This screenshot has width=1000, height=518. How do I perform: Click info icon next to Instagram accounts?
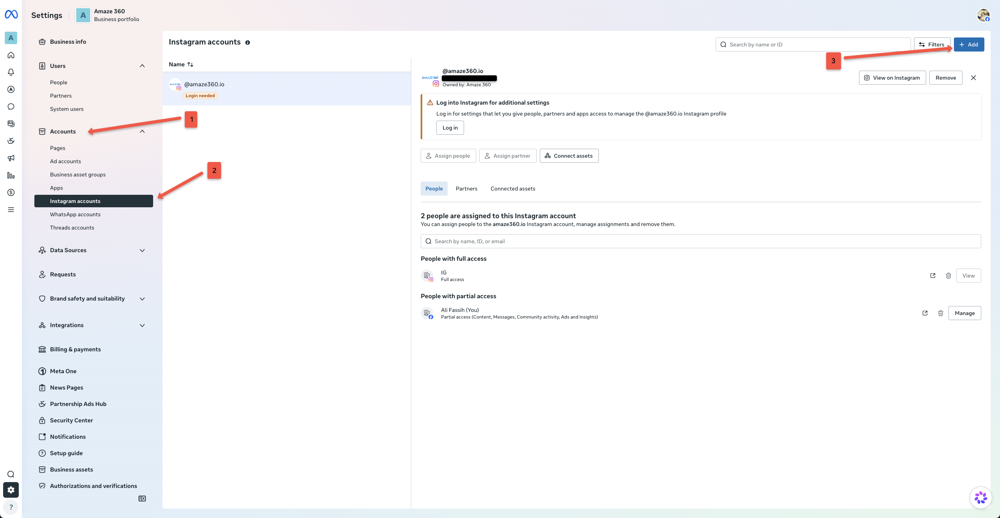248,43
